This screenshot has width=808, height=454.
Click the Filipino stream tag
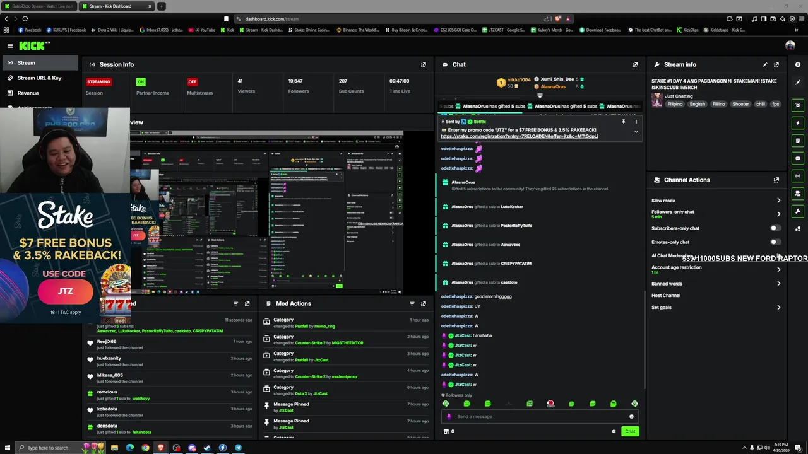[675, 104]
